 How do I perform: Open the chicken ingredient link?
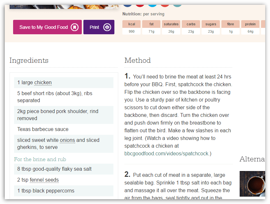[x=43, y=83]
